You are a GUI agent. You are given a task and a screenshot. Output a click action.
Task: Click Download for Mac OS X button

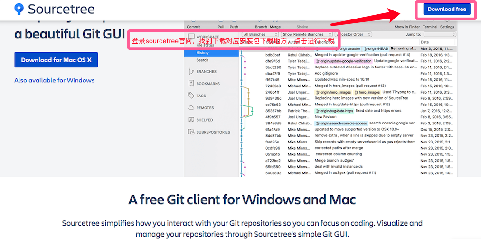tap(56, 60)
